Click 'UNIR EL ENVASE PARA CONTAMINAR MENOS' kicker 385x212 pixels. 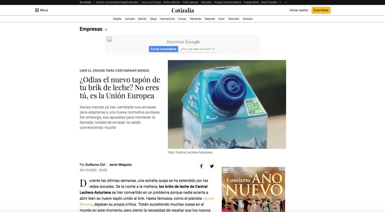tap(114, 71)
